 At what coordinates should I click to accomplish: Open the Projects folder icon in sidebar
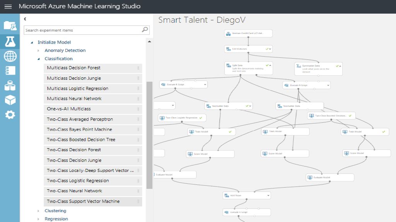[10, 26]
